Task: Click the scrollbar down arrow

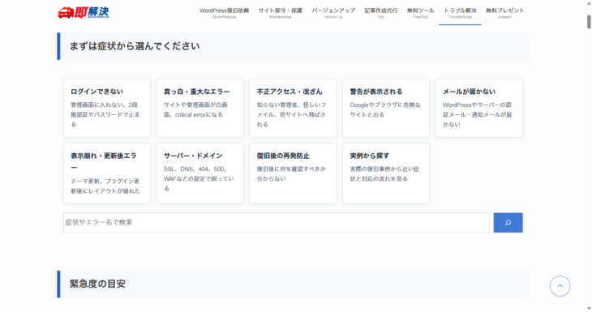Action: [589, 309]
